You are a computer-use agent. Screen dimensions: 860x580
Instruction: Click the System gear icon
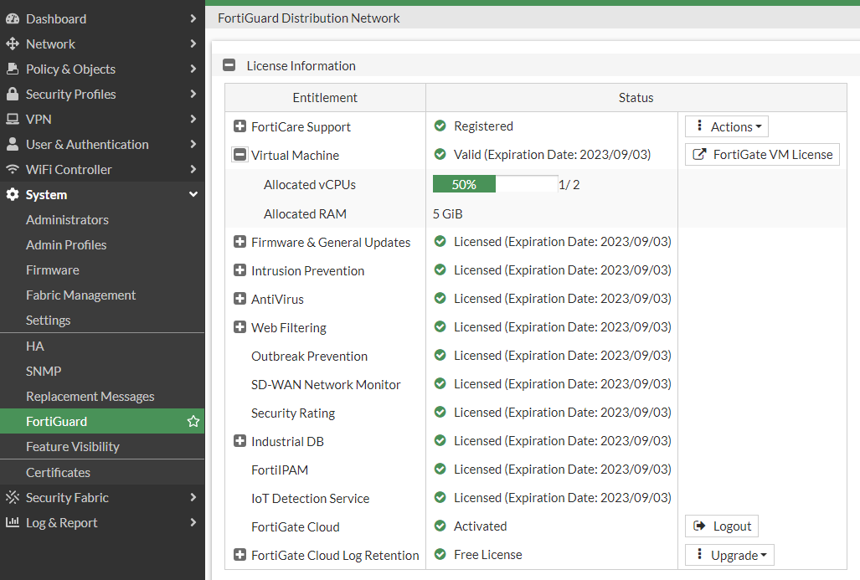tap(12, 195)
